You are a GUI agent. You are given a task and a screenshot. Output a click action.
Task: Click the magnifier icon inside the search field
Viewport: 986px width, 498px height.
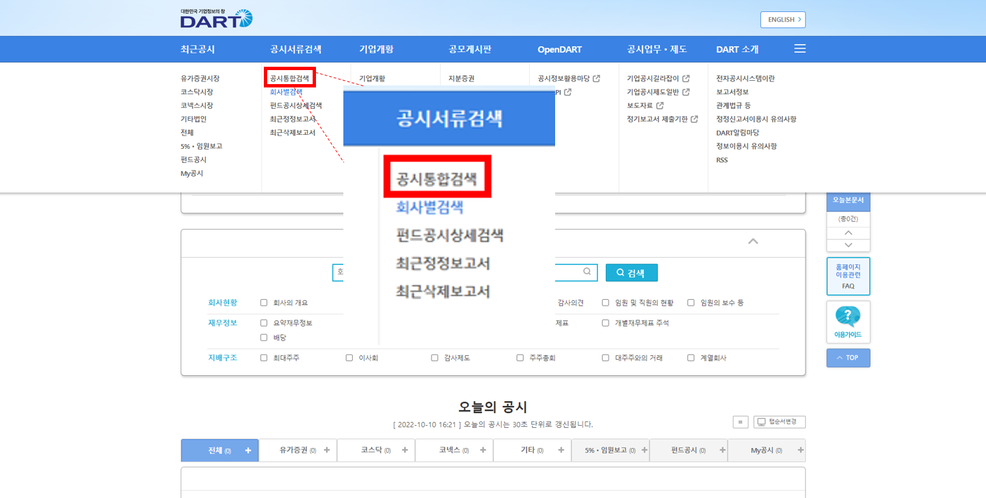[587, 272]
